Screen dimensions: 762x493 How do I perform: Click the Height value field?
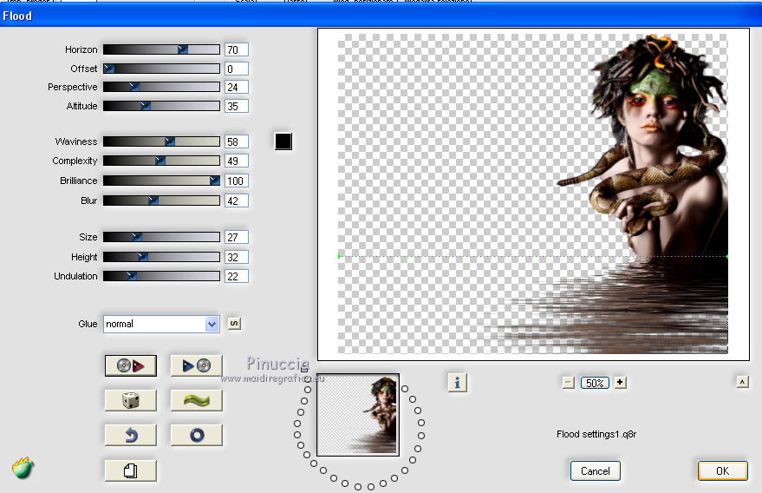pyautogui.click(x=237, y=257)
